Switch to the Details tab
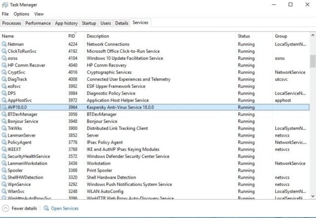Viewport: 316px width, 218px height. [x=121, y=23]
